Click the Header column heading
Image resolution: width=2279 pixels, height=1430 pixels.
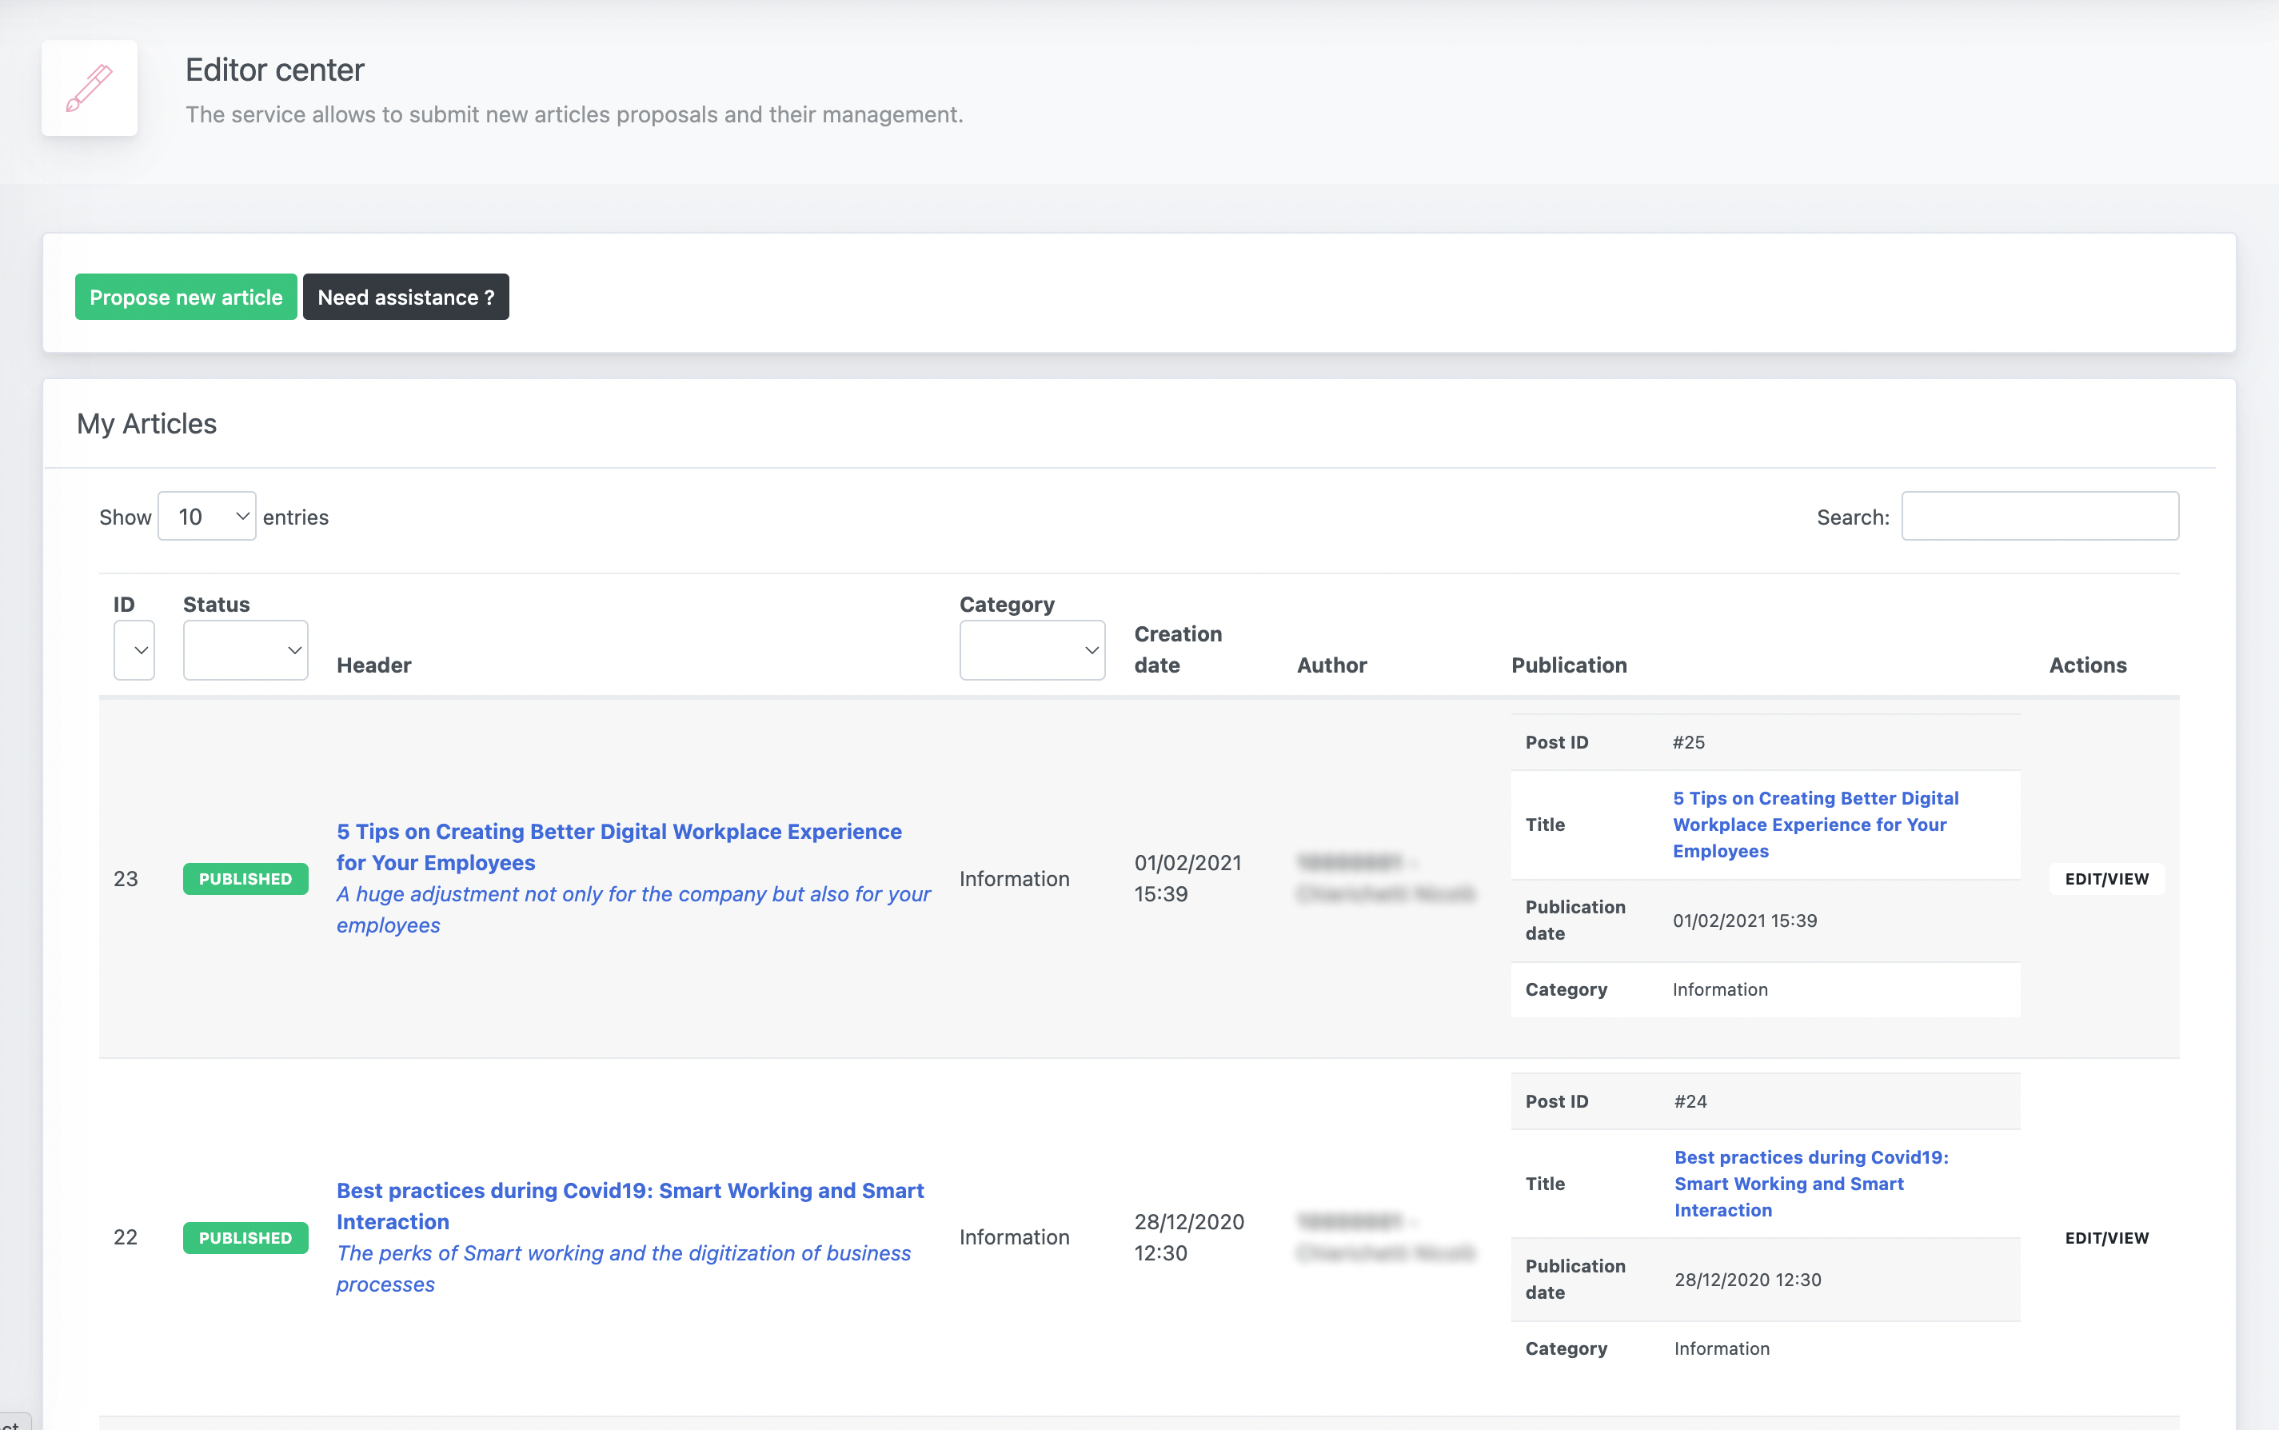pyautogui.click(x=373, y=665)
